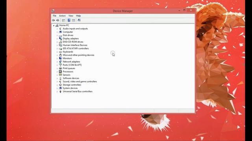Select the IDE ATA/ATAPI controllers label

[76, 49]
